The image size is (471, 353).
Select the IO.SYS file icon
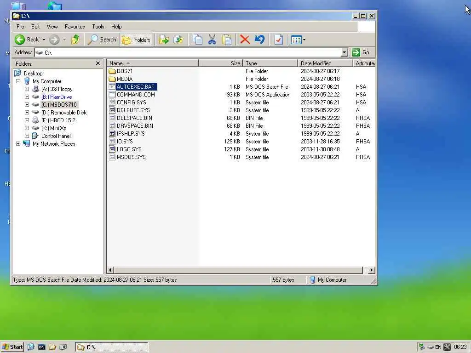112,142
